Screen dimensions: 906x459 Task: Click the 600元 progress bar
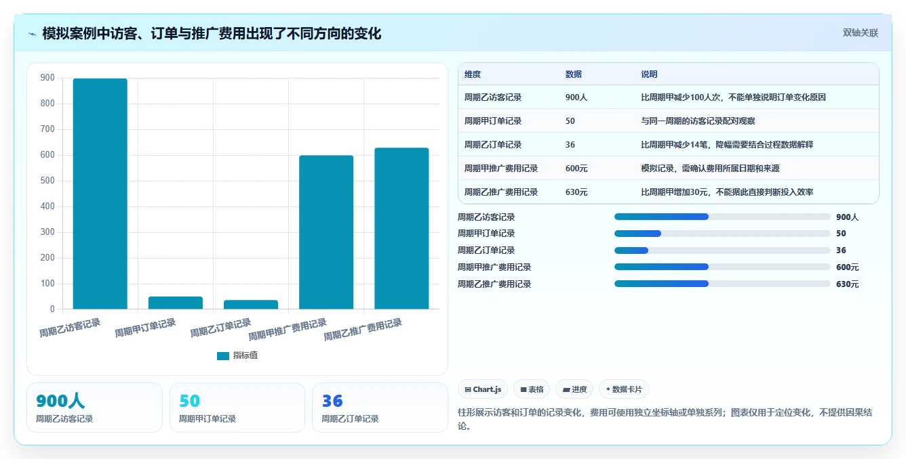pos(722,267)
